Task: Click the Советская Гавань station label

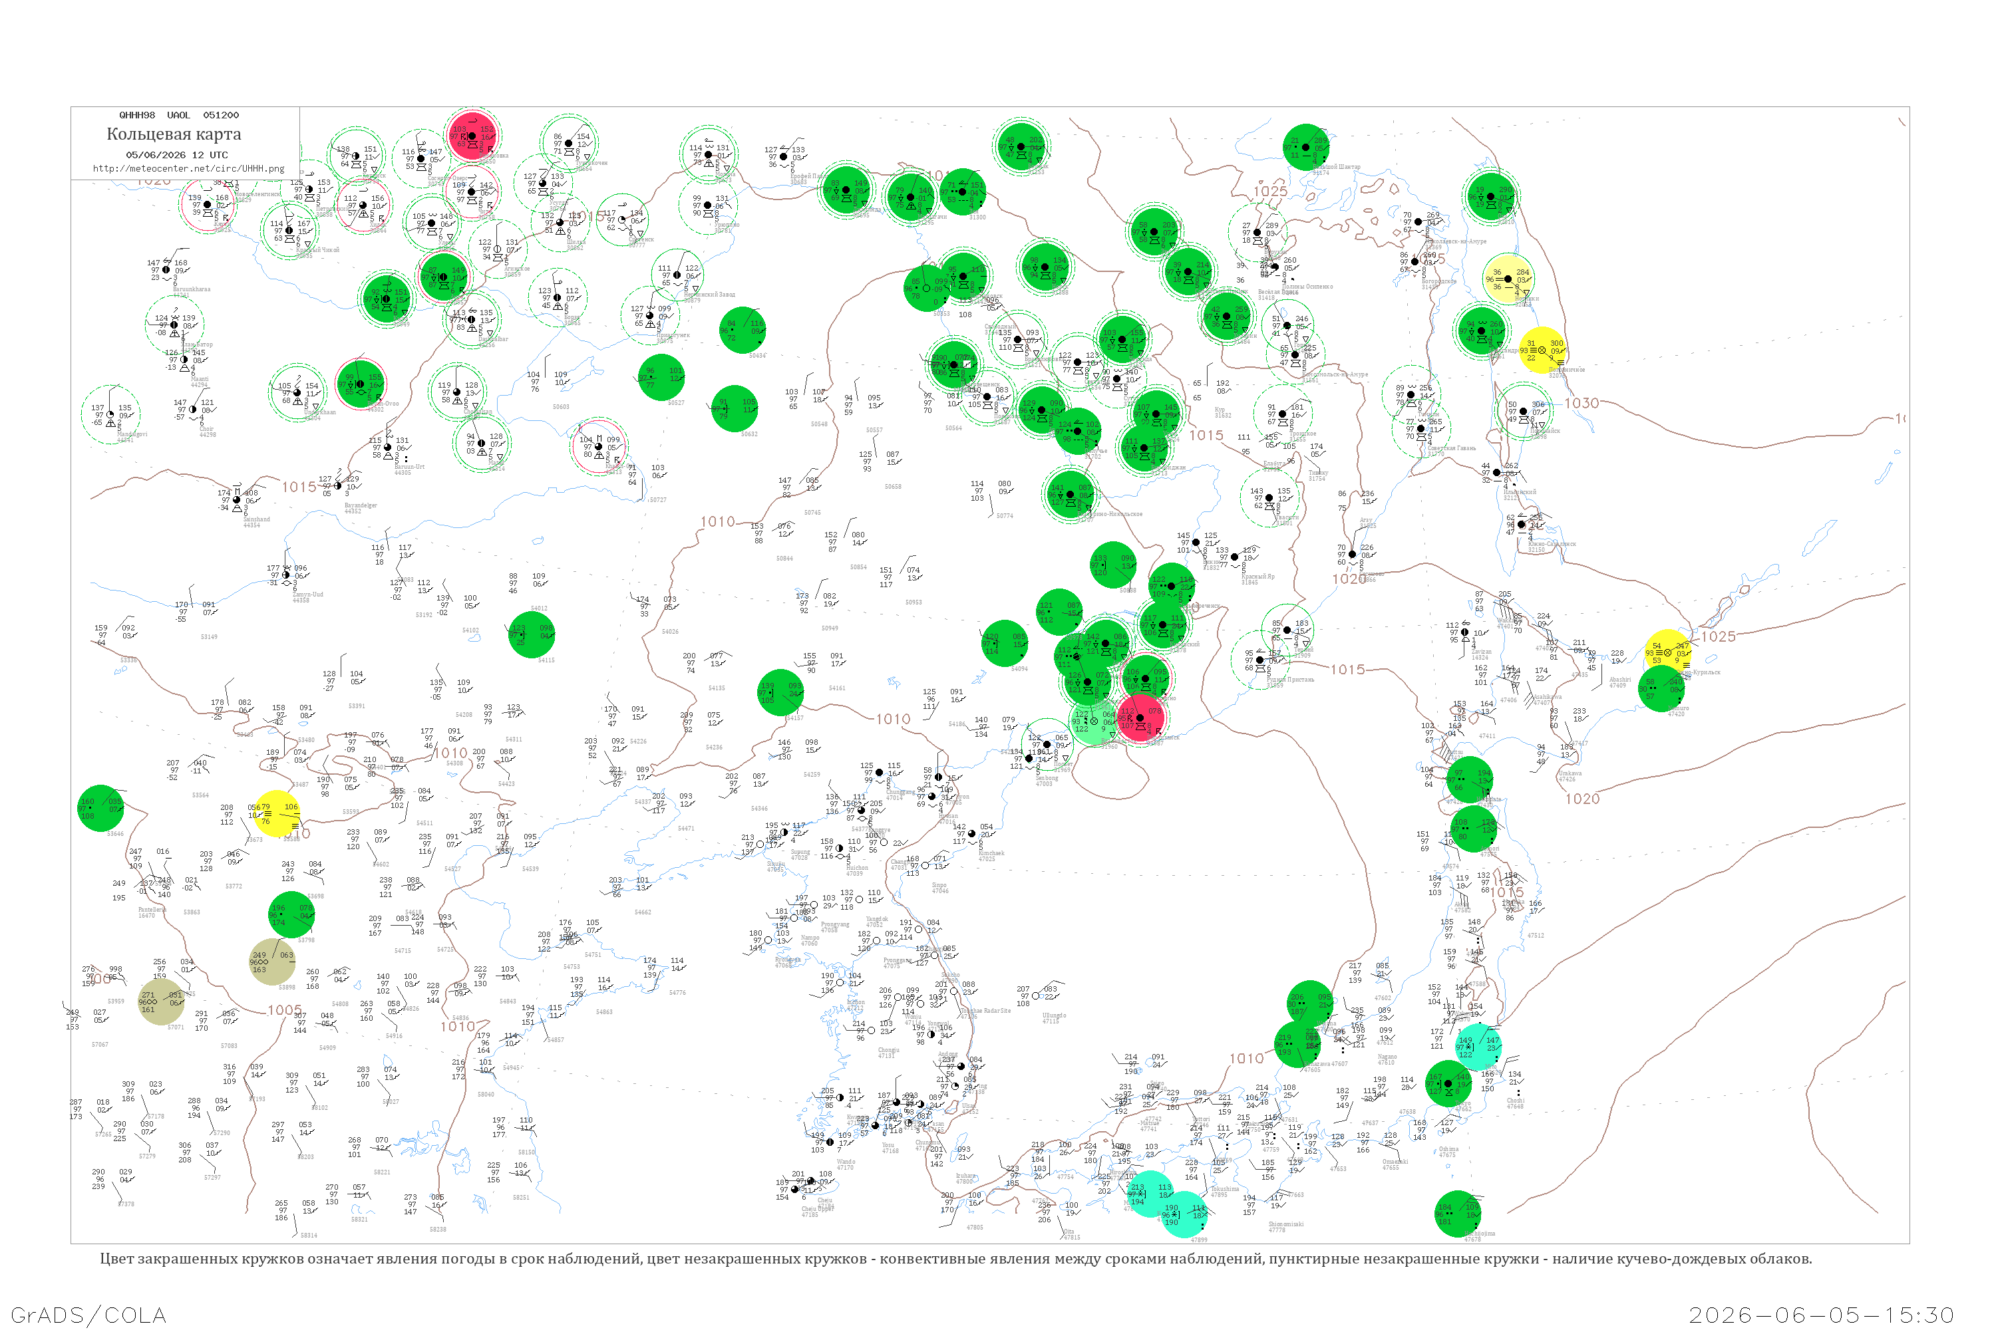Action: (x=1452, y=448)
